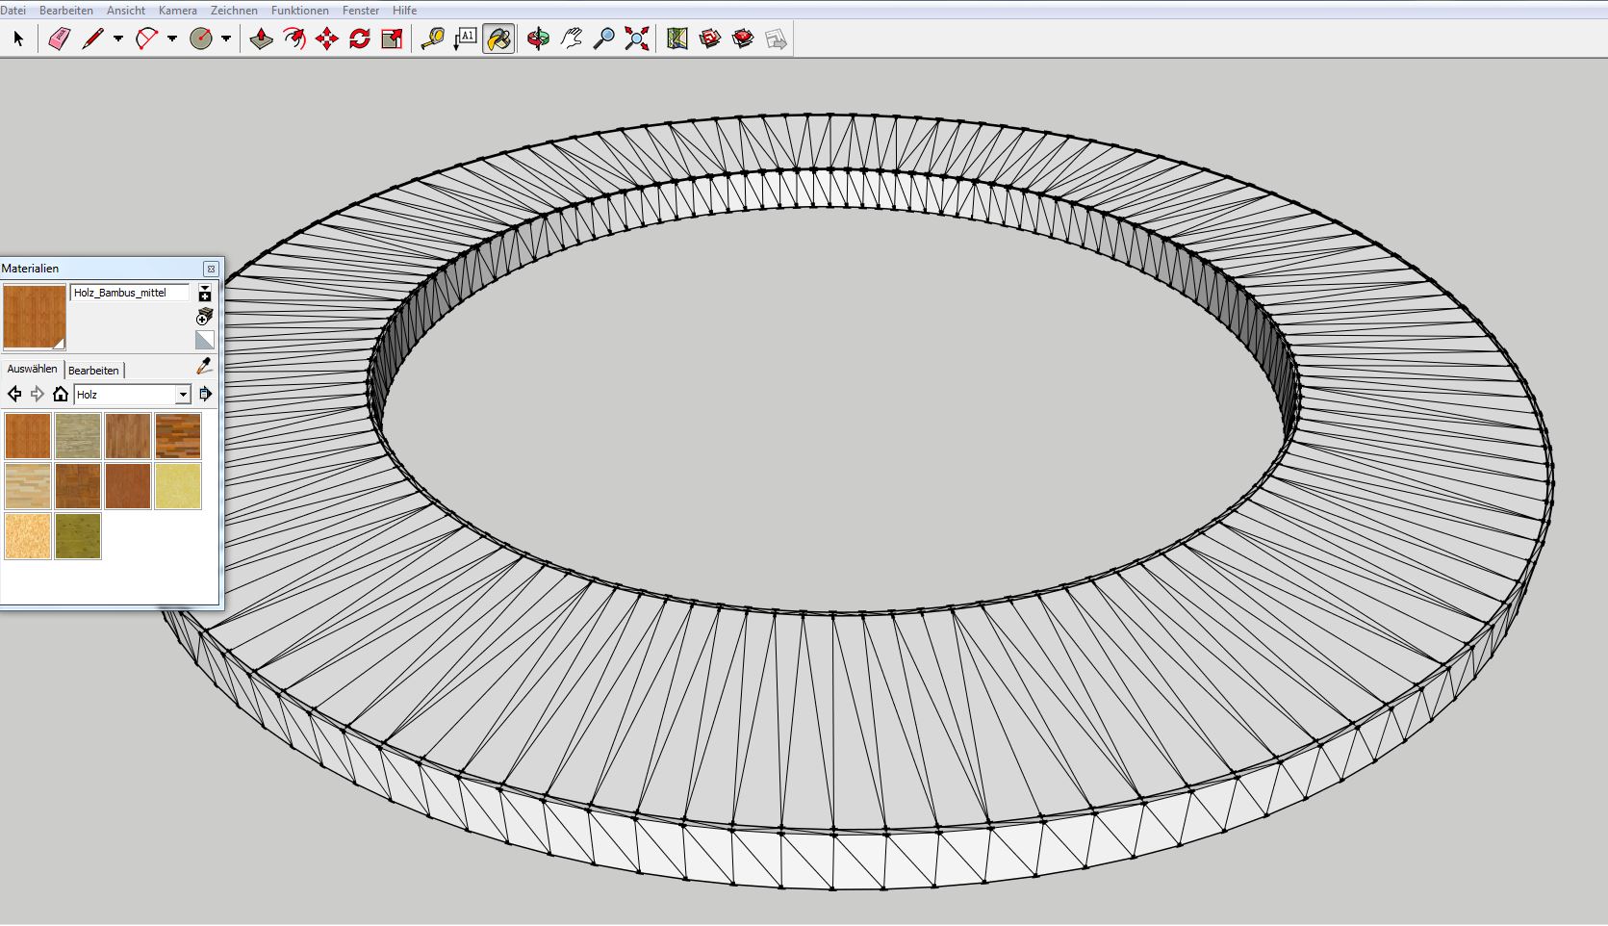The width and height of the screenshot is (1608, 926).
Task: Click the Create Material button
Action: (204, 317)
